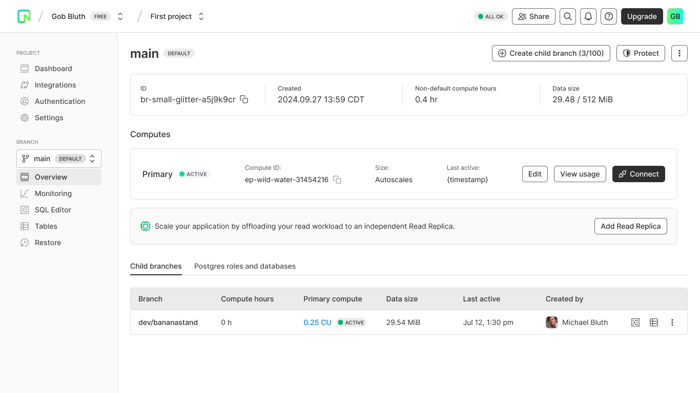
Task: Select the Child branches tab
Action: (x=156, y=266)
